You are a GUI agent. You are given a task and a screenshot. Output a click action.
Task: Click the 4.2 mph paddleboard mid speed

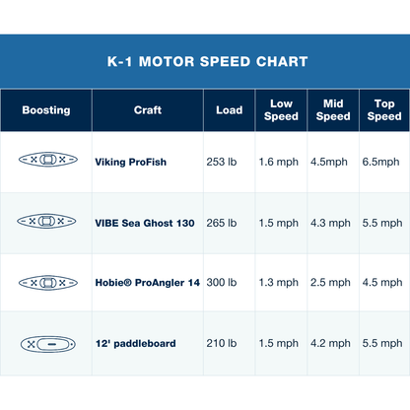tap(330, 343)
